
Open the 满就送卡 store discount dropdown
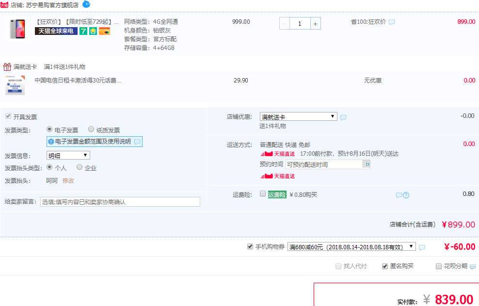[x=299, y=116]
